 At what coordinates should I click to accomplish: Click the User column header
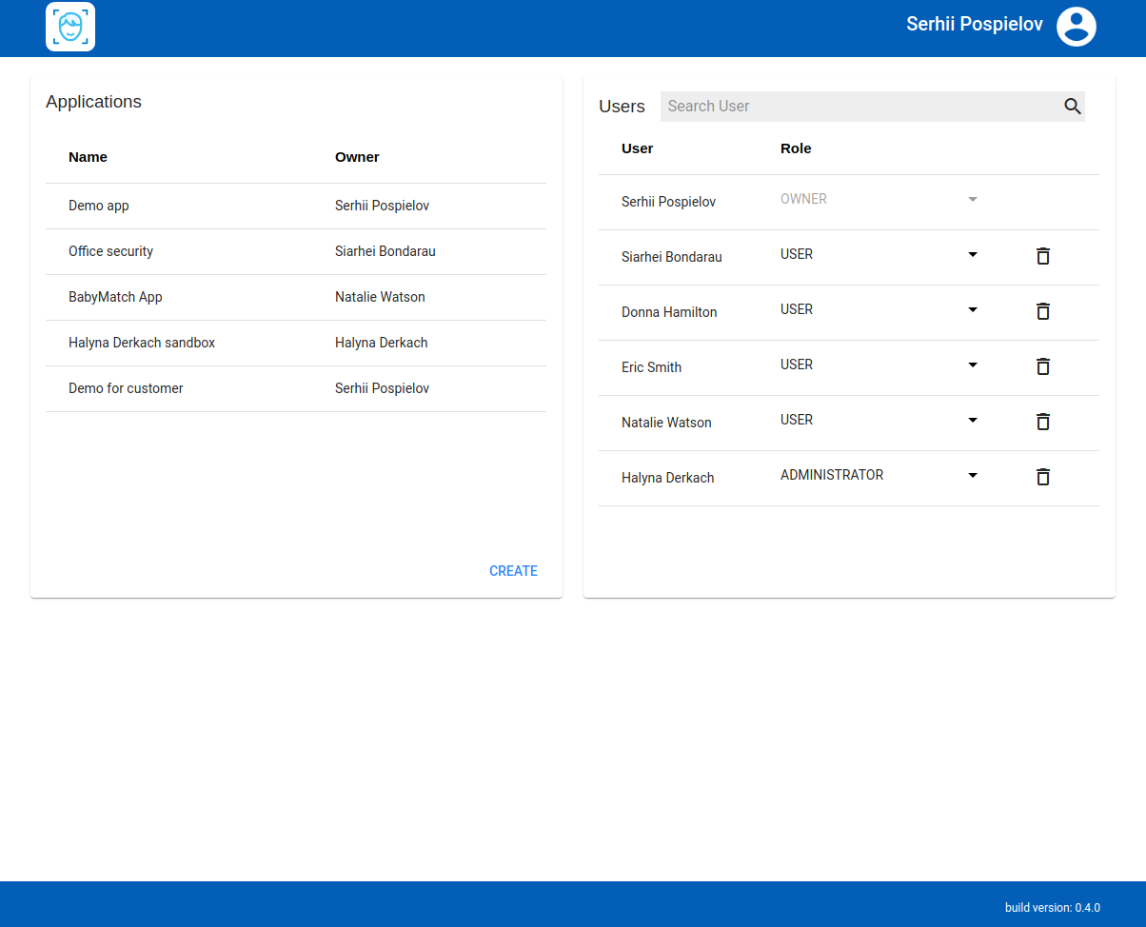pyautogui.click(x=638, y=148)
